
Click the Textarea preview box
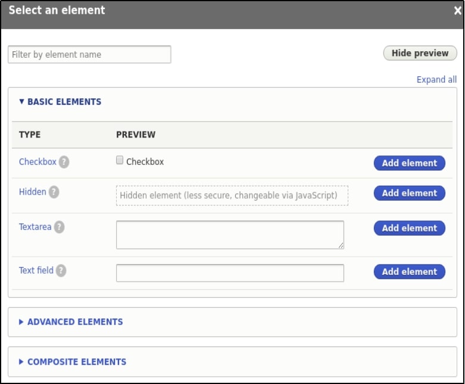[230, 235]
